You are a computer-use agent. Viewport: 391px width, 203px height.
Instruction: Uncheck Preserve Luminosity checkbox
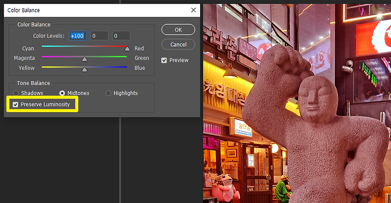pyautogui.click(x=16, y=104)
